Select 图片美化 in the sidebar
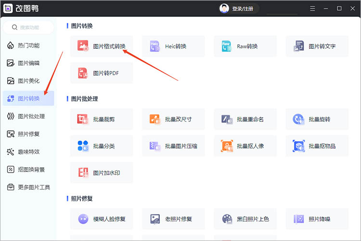The height and width of the screenshot is (241, 361). (28, 80)
